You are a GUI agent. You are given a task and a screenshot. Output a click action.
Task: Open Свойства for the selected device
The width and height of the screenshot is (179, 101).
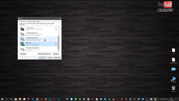click(x=56, y=54)
